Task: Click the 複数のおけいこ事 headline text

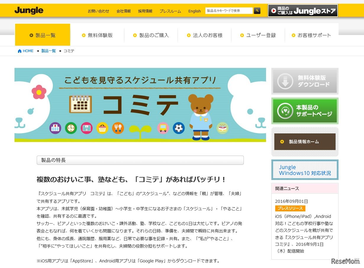Action: click(131, 179)
